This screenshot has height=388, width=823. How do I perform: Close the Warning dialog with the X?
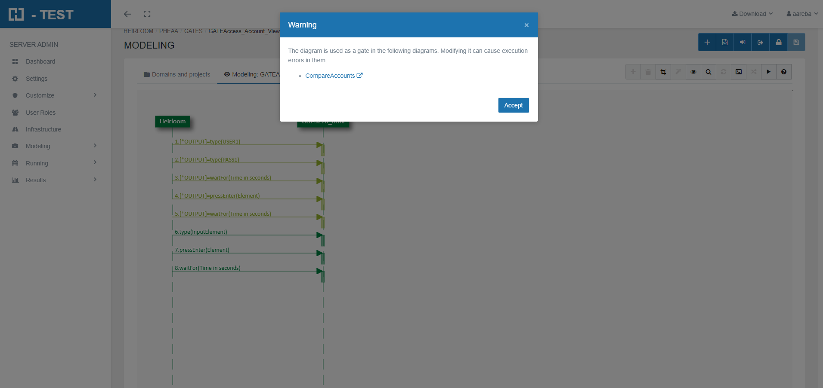[x=526, y=25]
